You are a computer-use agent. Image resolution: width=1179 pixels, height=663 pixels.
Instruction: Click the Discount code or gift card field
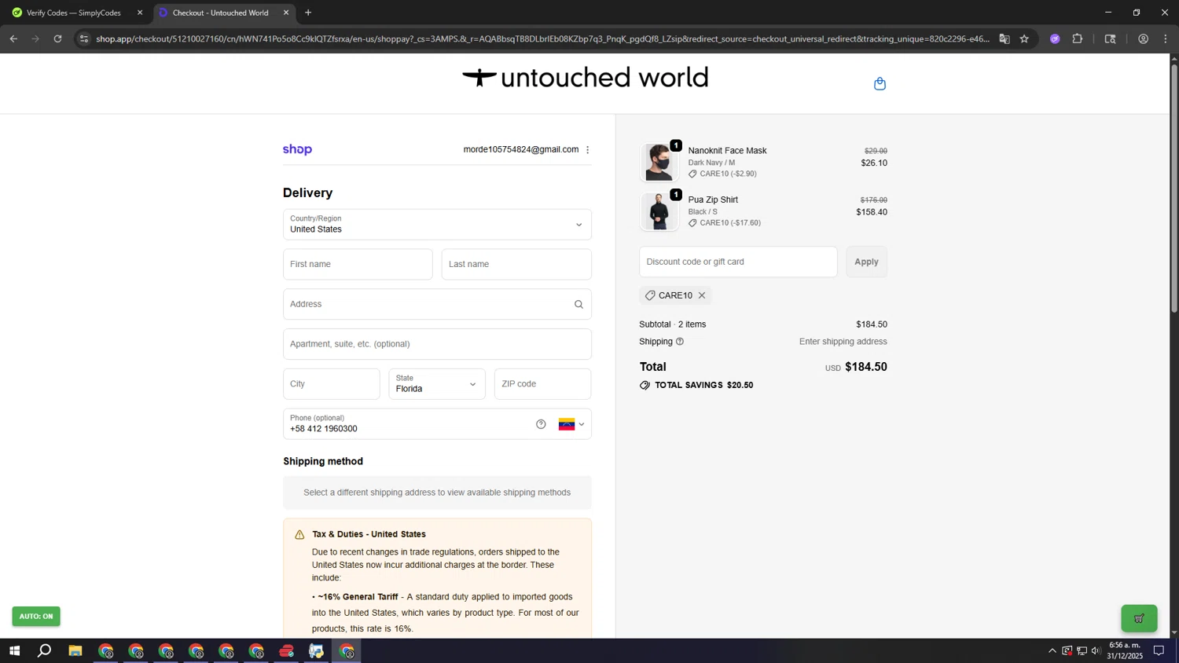[738, 262]
